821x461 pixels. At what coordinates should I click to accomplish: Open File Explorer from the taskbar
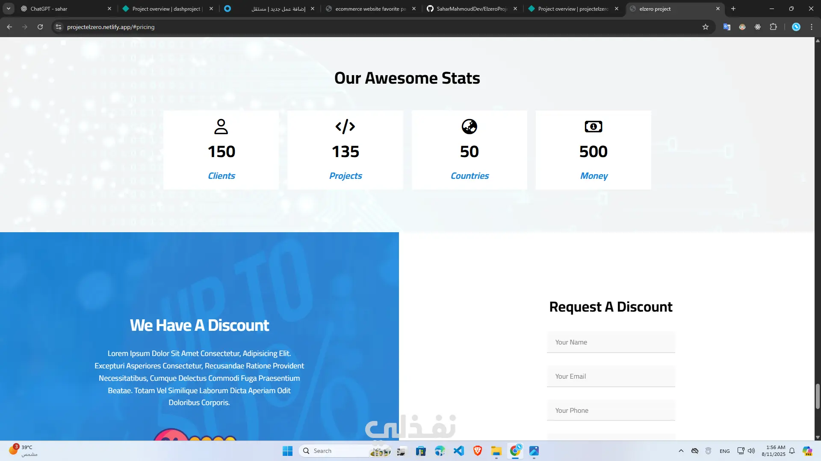click(x=496, y=451)
